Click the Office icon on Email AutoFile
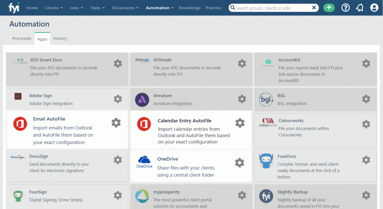Viewport: 383px width, 209px height. 20,124
